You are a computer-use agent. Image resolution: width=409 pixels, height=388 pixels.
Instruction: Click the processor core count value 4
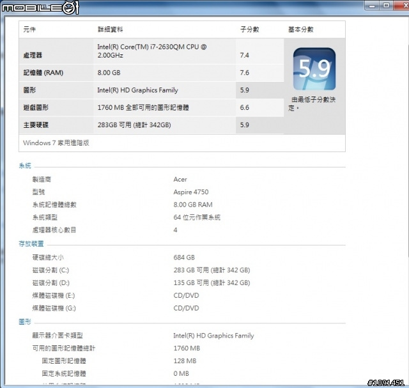click(x=175, y=230)
